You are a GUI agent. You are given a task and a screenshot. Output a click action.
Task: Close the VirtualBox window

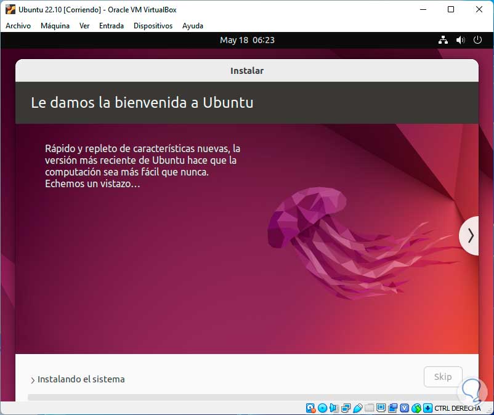point(479,9)
